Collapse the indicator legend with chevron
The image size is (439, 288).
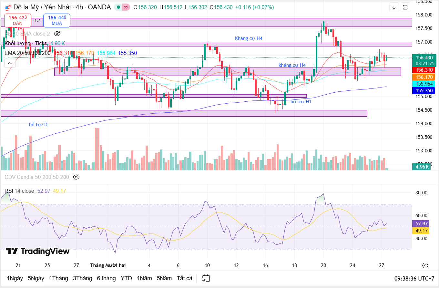[x=10, y=63]
